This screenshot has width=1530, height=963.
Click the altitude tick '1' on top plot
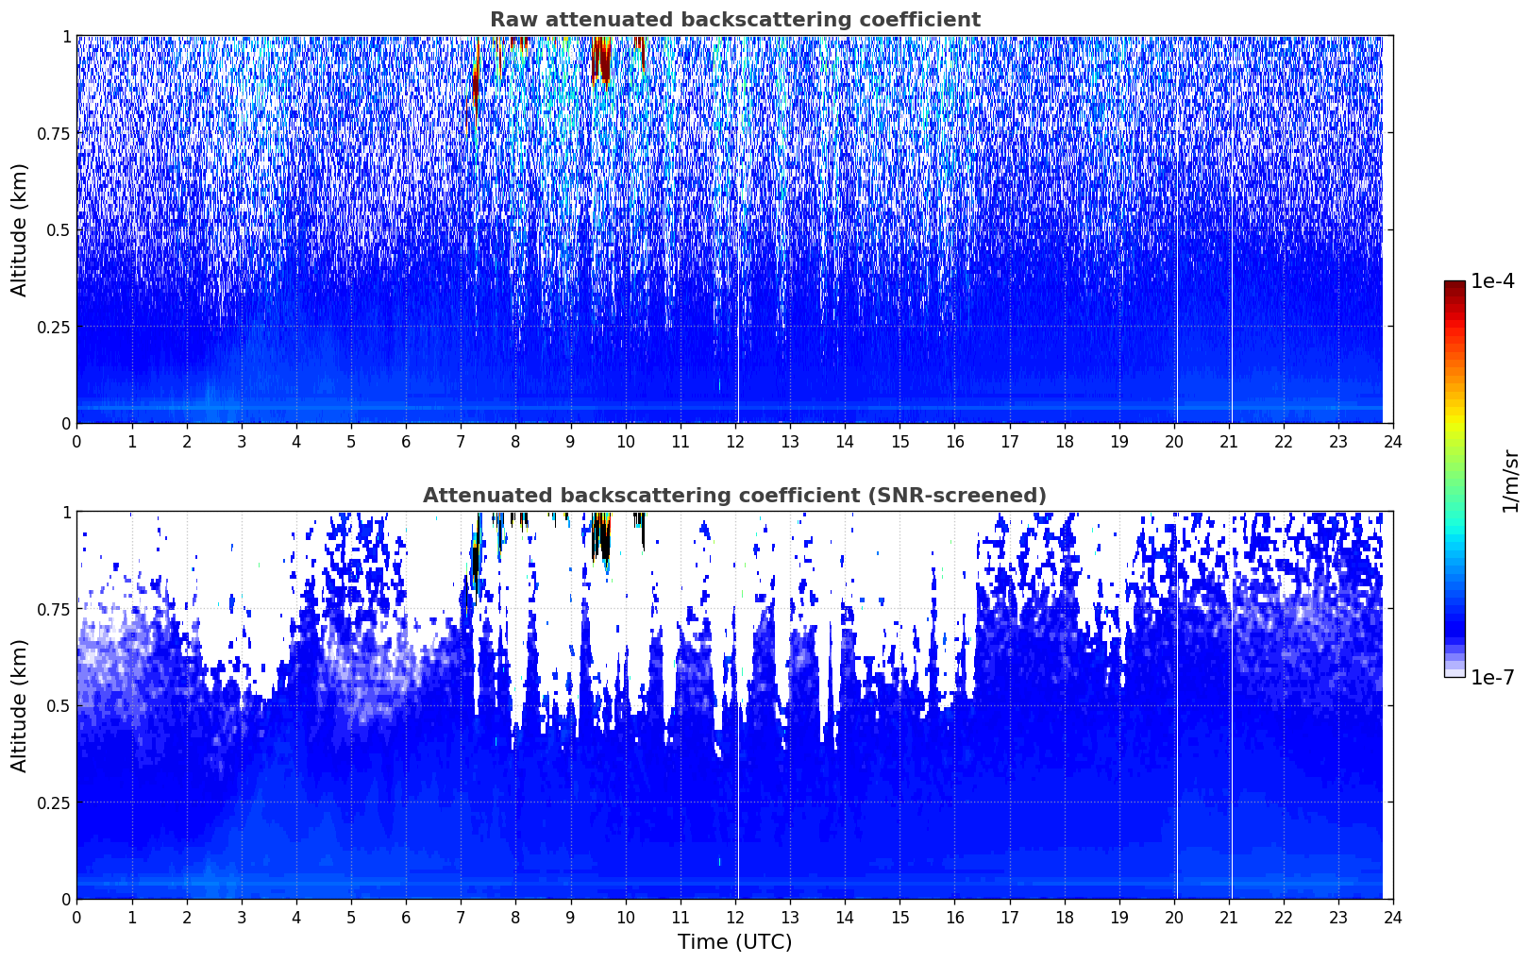66,36
